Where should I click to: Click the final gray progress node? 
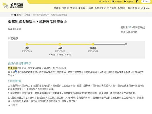126,44
